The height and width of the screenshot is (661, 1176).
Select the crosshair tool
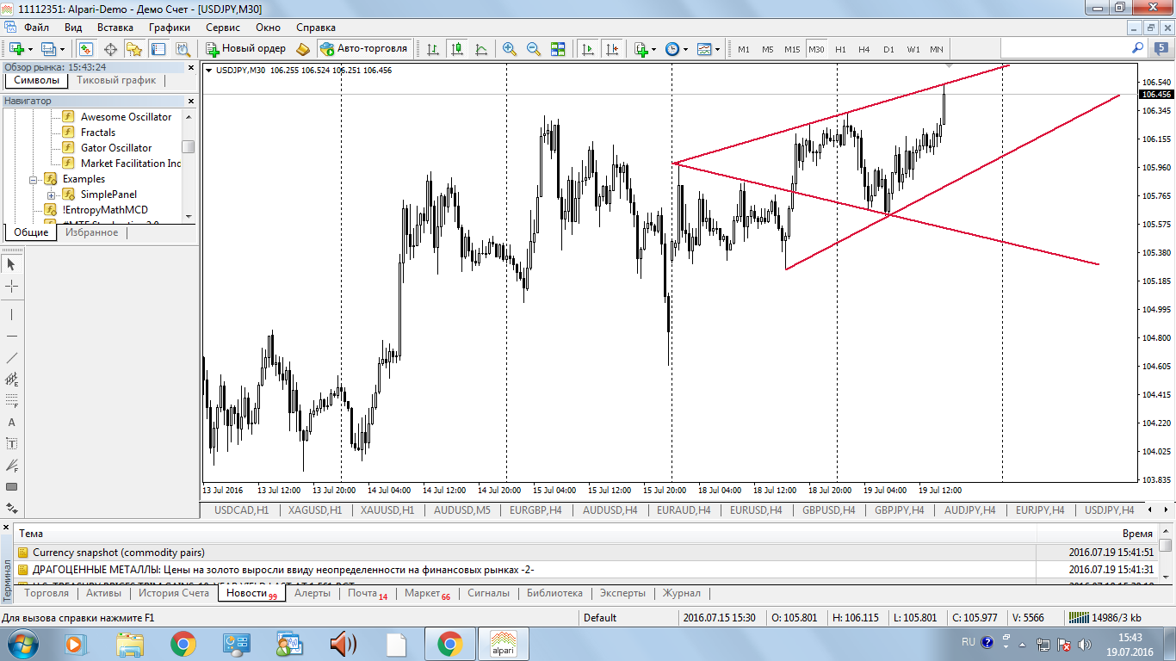coord(12,286)
